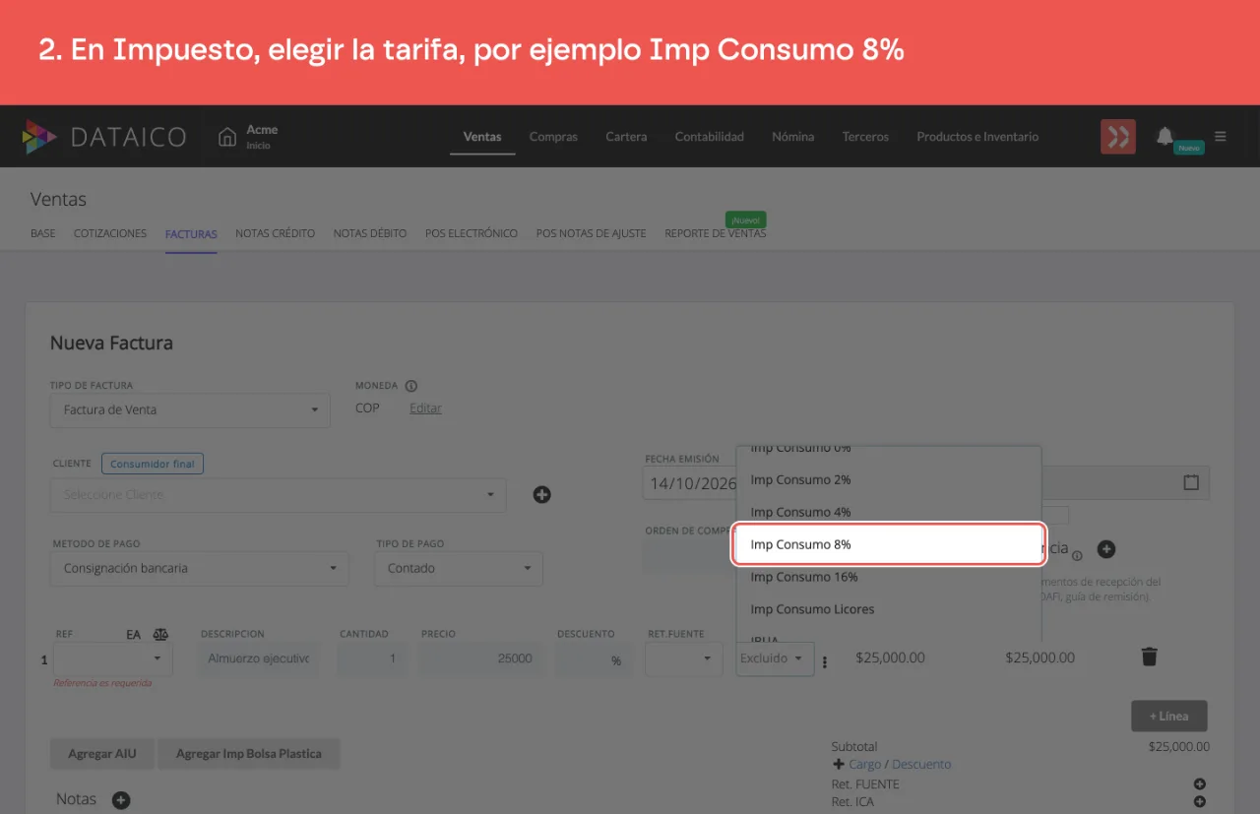Open the Seleccione Cliente dropdown

coord(278,495)
